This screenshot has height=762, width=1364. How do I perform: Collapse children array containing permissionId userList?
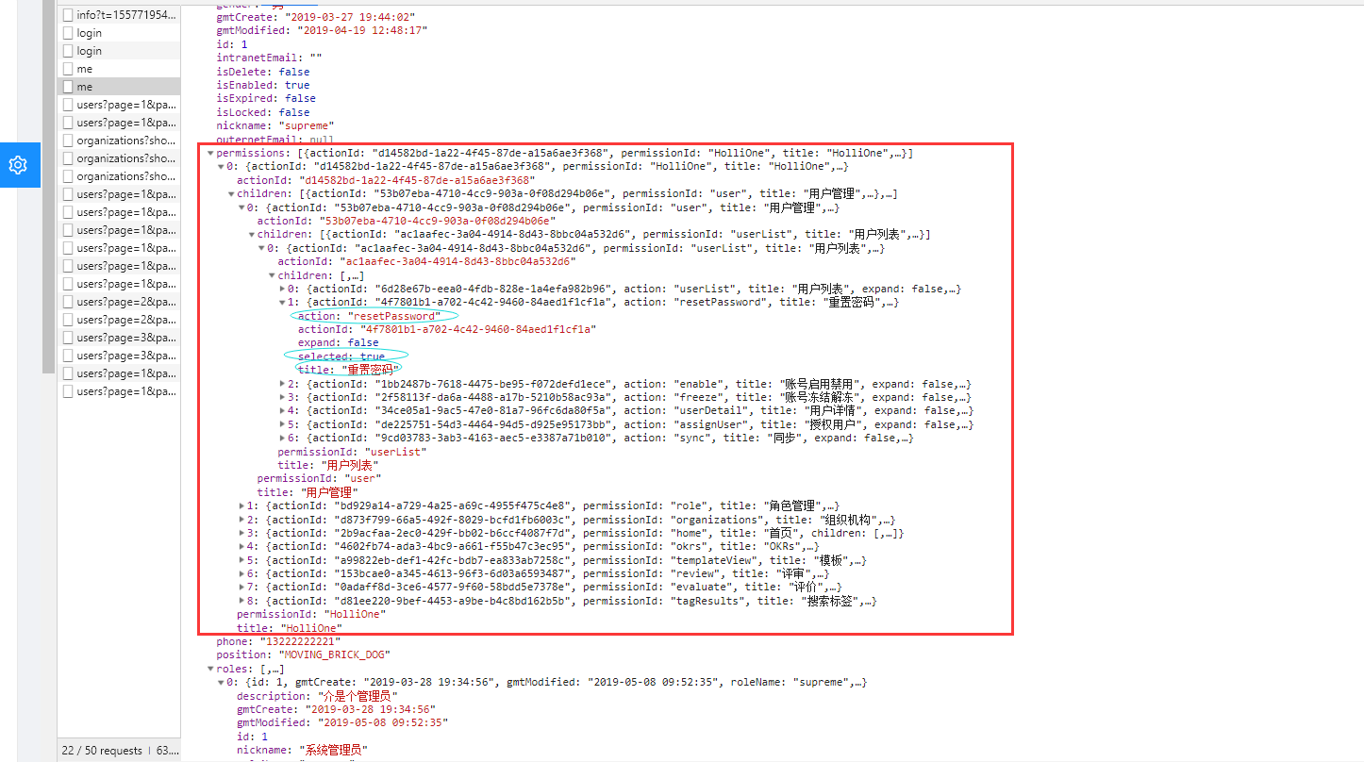click(x=251, y=234)
